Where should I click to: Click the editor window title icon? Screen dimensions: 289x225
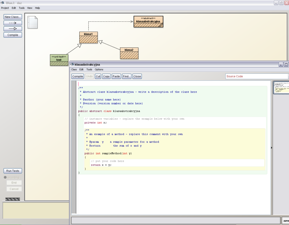click(72, 65)
